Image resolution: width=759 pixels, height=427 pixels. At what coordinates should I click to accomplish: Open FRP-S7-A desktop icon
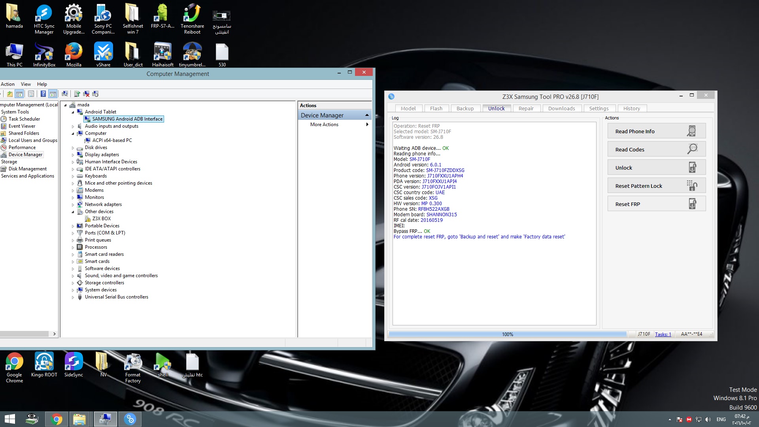click(162, 17)
